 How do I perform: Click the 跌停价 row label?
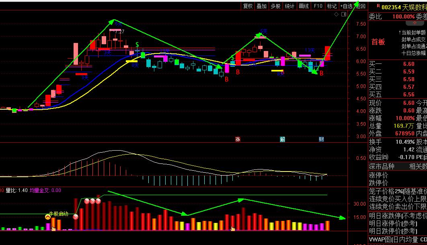coord(378,183)
